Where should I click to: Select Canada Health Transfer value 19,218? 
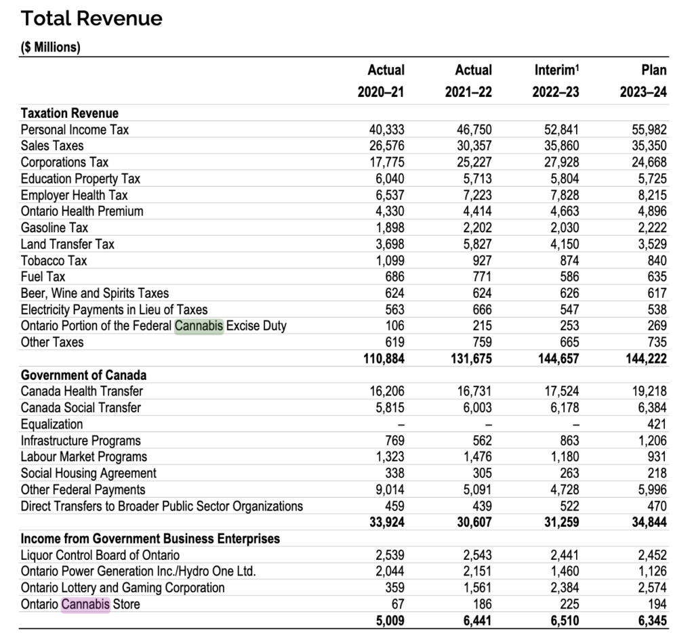649,391
